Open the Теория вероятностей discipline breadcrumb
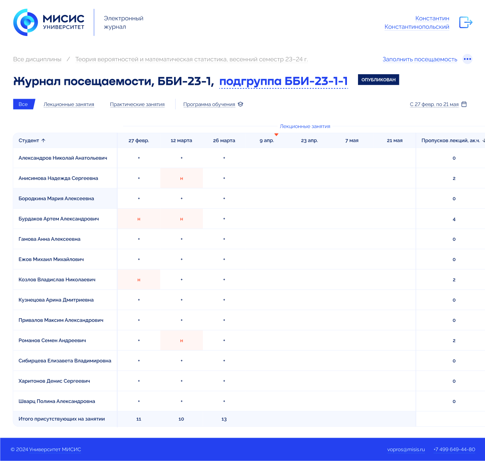485x461 pixels. coord(192,59)
